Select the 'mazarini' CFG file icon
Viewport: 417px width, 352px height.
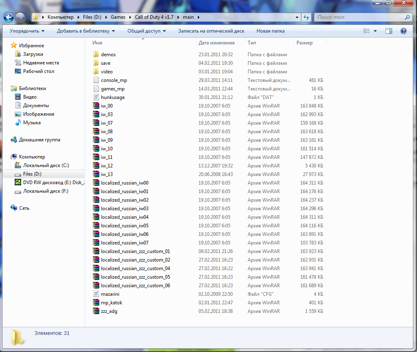[96, 294]
